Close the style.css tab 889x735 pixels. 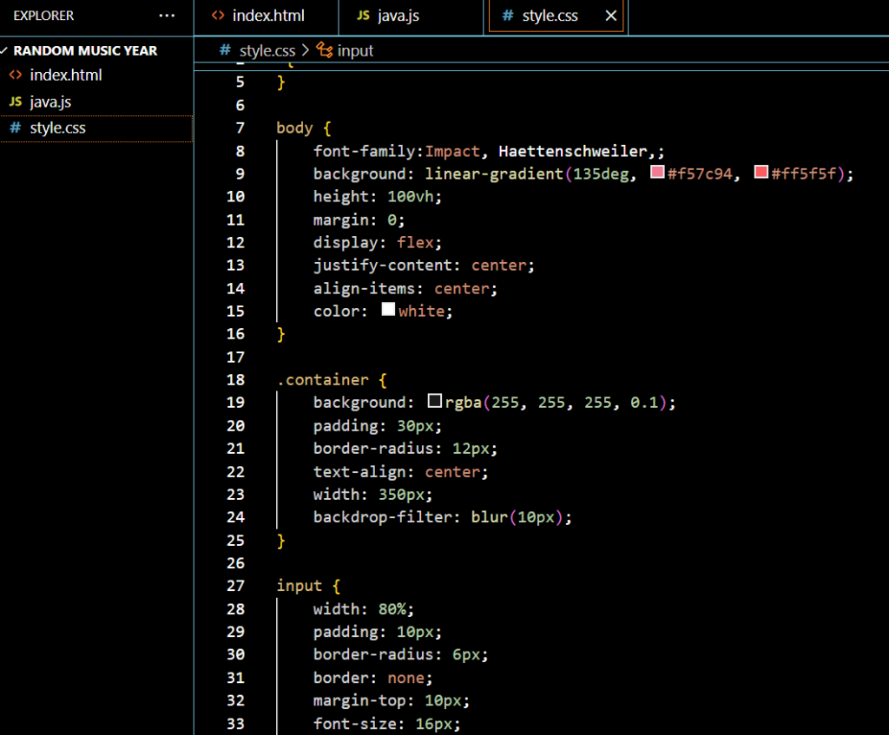tap(611, 16)
